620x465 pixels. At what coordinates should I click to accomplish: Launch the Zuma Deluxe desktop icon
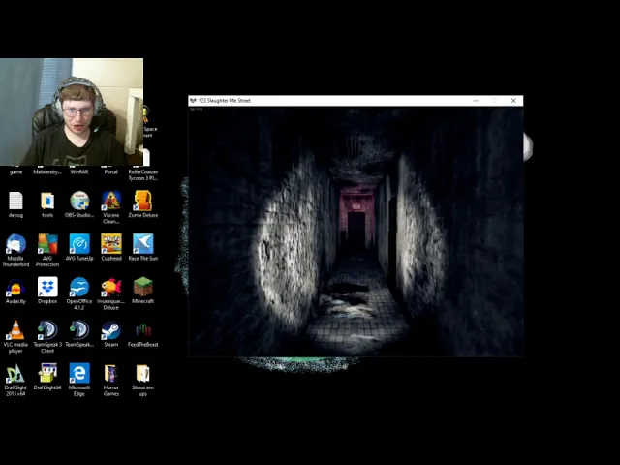tap(142, 201)
